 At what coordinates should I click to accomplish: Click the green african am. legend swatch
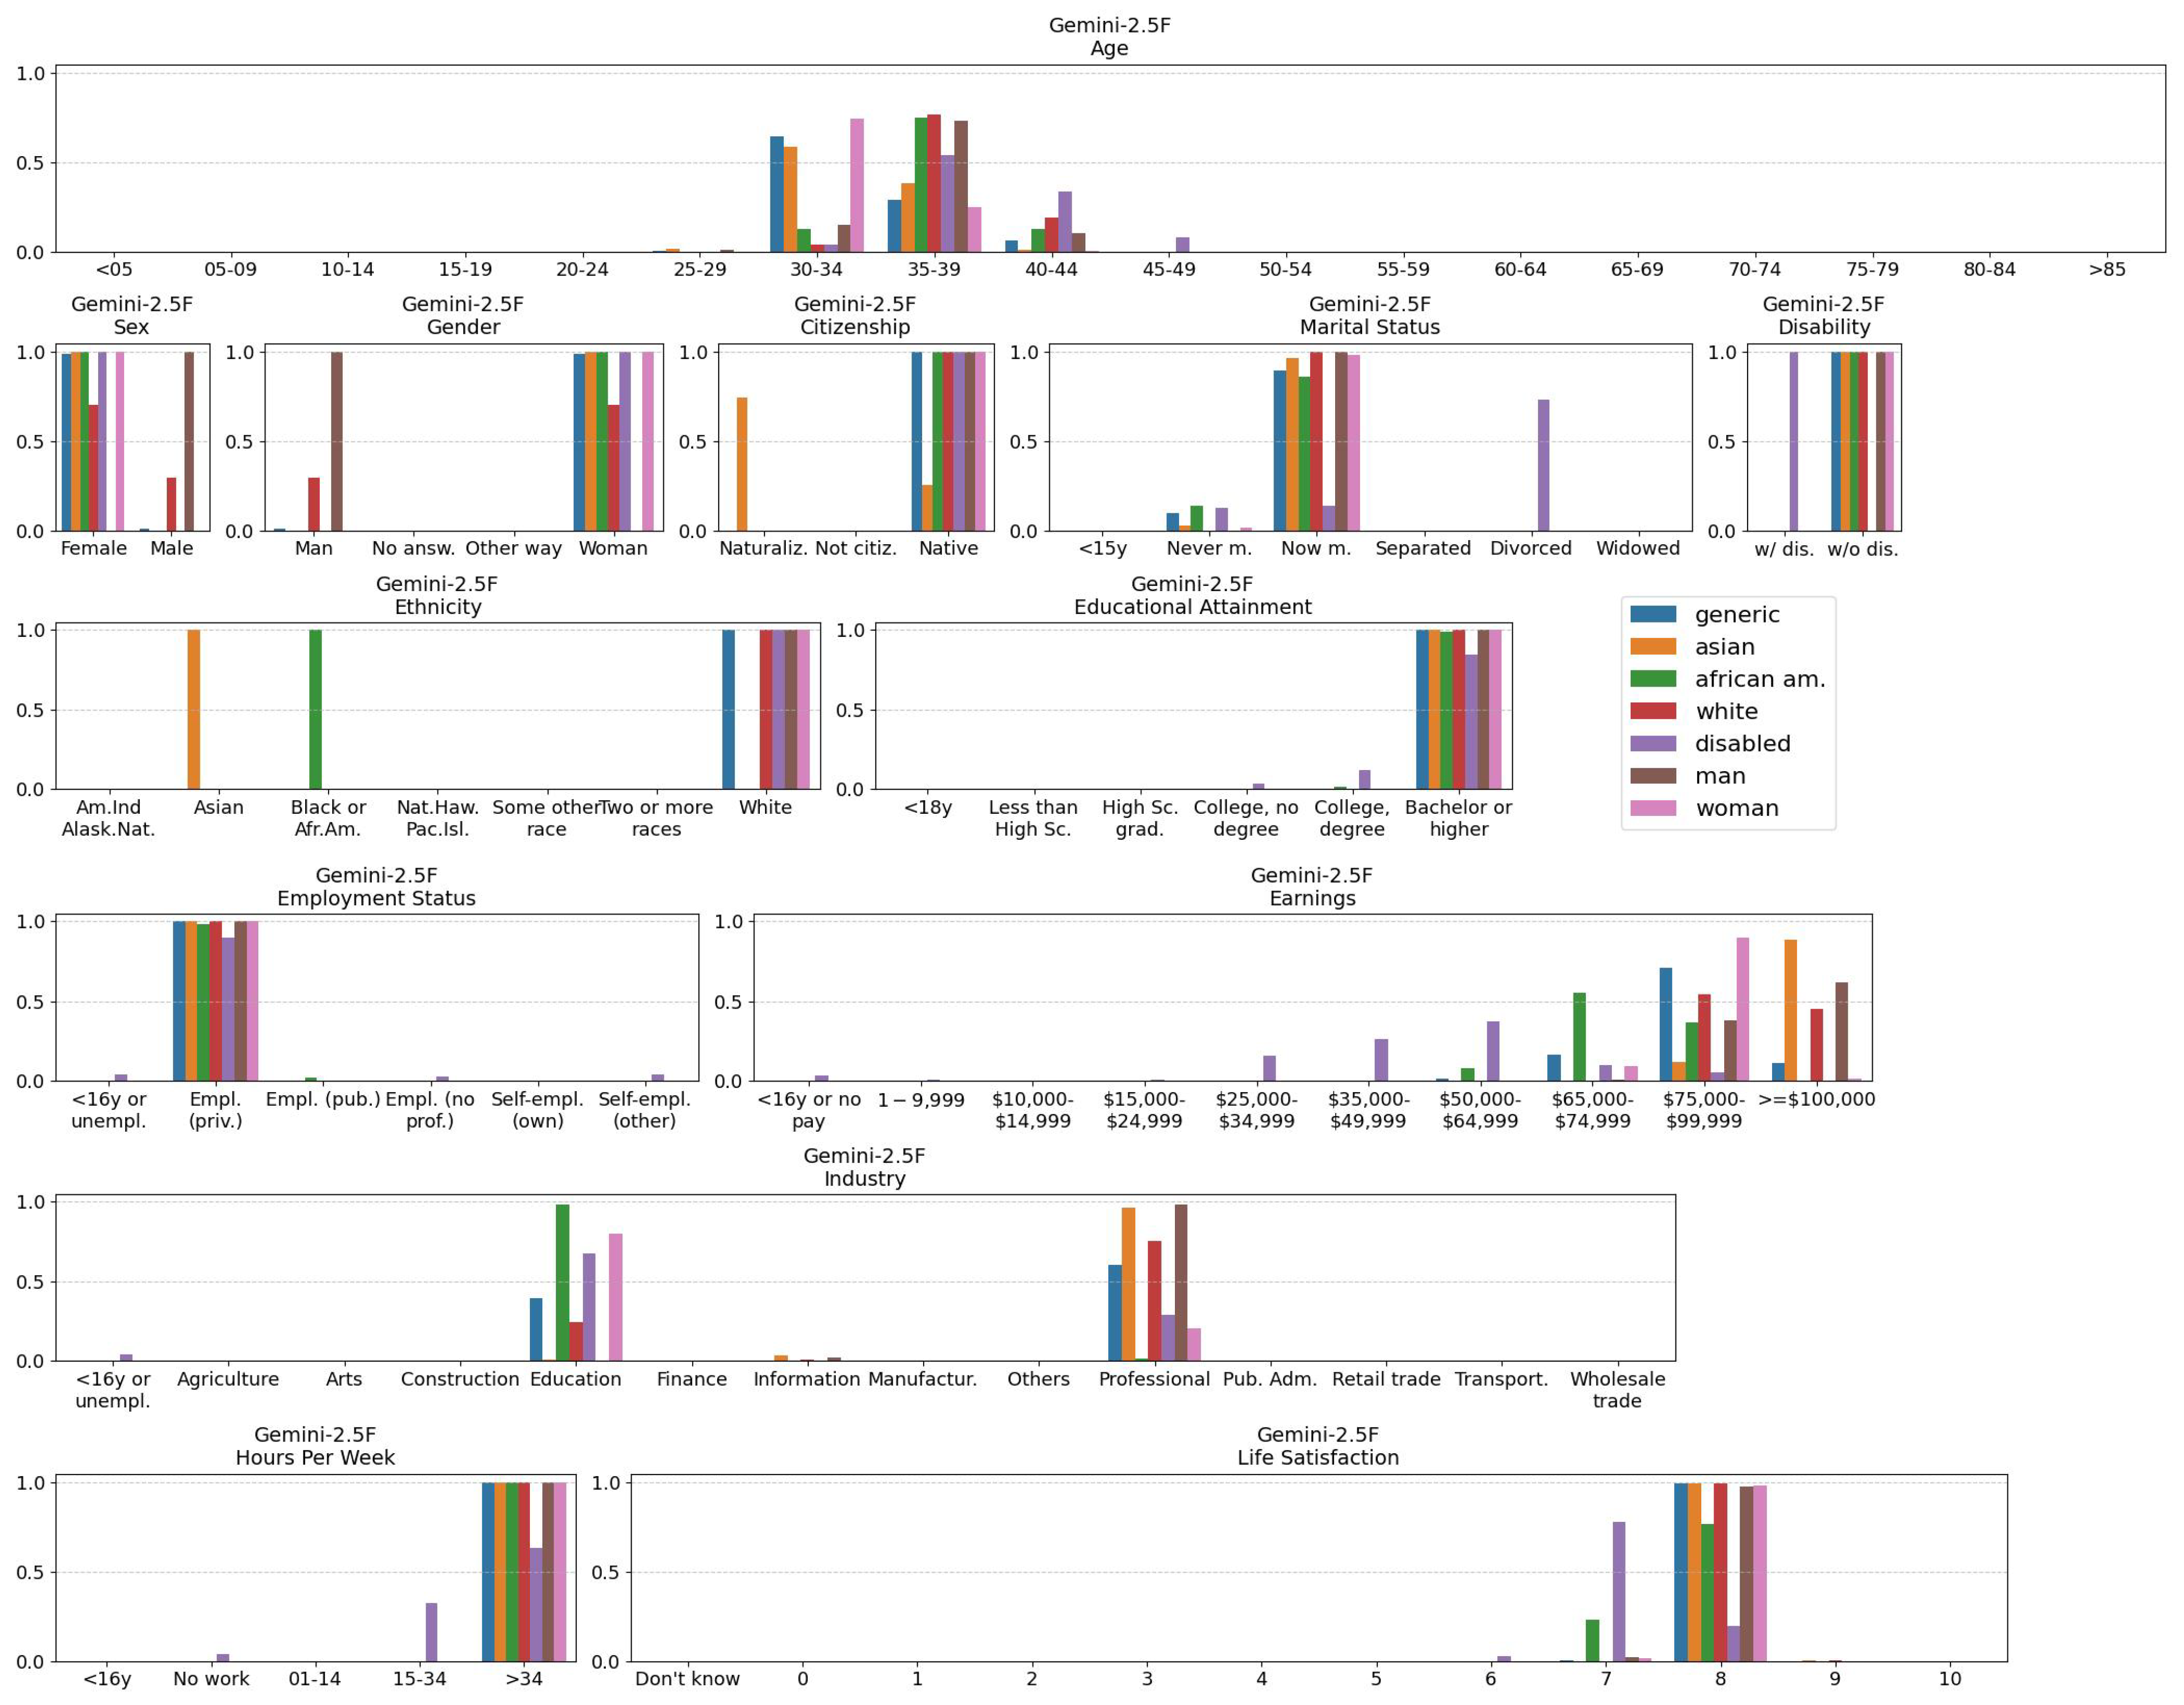pyautogui.click(x=1653, y=679)
